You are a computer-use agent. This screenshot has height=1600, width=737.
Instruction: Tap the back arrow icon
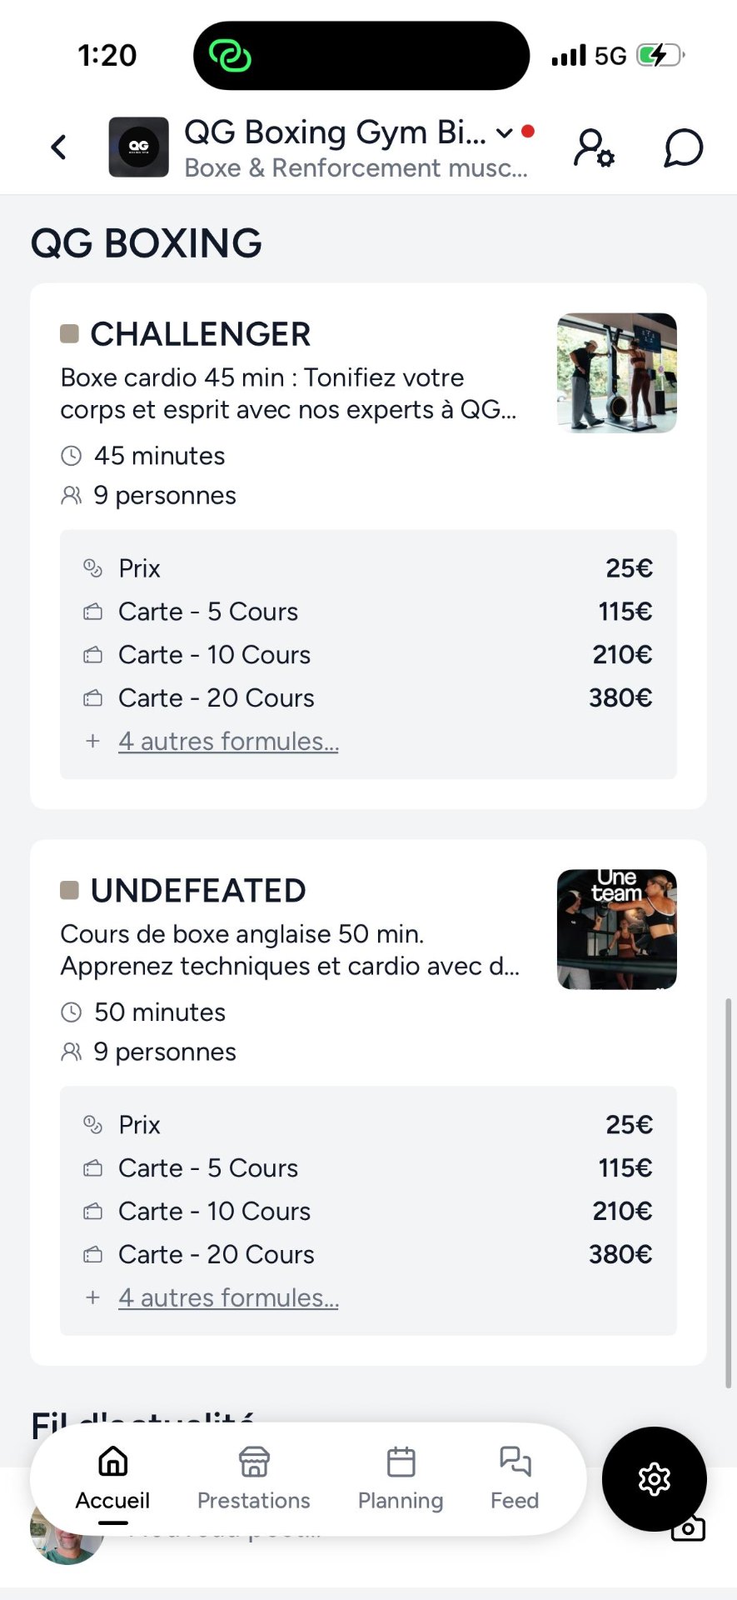(x=58, y=147)
